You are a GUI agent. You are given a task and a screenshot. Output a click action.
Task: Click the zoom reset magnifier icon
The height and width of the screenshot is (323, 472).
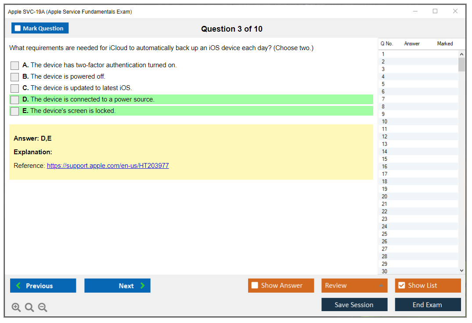point(29,308)
